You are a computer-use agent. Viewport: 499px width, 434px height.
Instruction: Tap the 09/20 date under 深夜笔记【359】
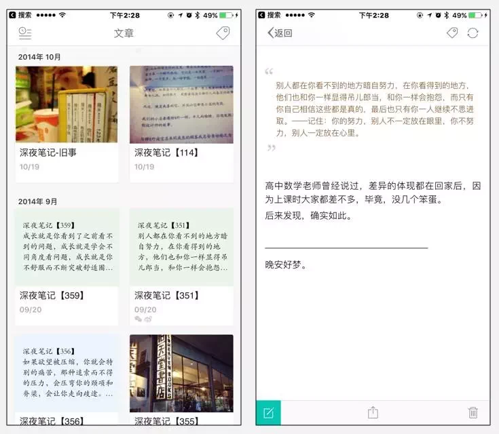31,310
